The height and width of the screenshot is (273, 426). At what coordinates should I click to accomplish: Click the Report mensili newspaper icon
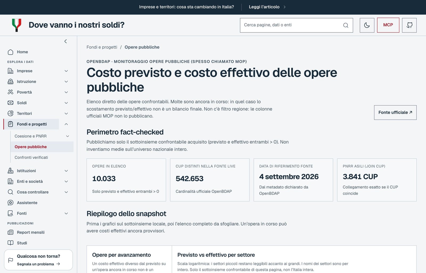[10, 232]
